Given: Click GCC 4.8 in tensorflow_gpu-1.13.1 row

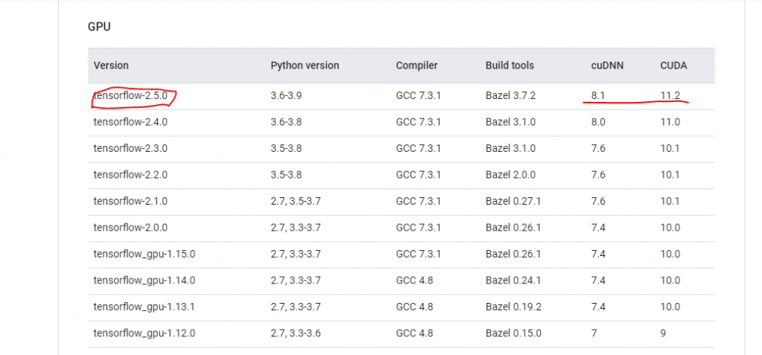Looking at the screenshot, I should 414,307.
